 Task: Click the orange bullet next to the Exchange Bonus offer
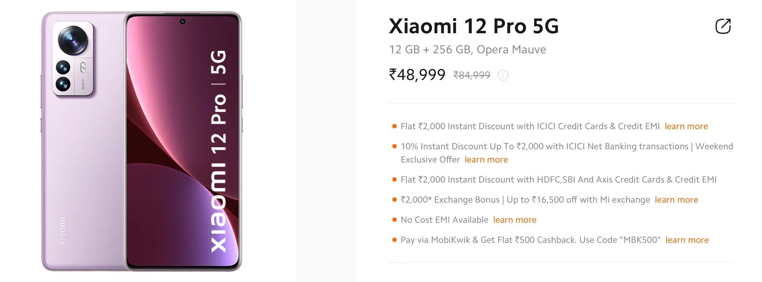pyautogui.click(x=394, y=200)
